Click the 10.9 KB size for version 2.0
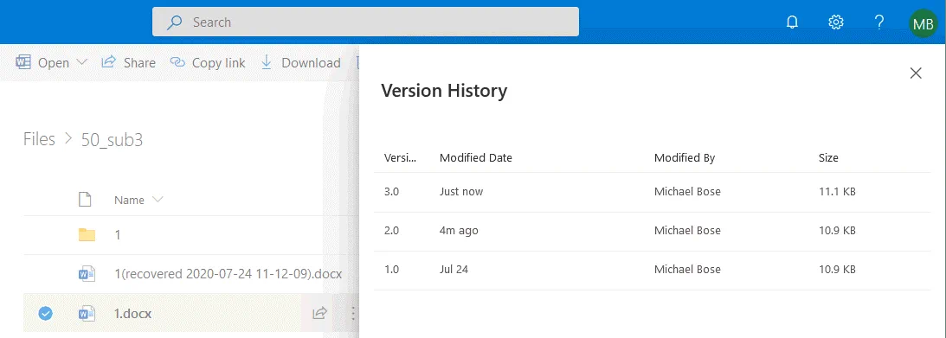946x338 pixels. coord(837,231)
